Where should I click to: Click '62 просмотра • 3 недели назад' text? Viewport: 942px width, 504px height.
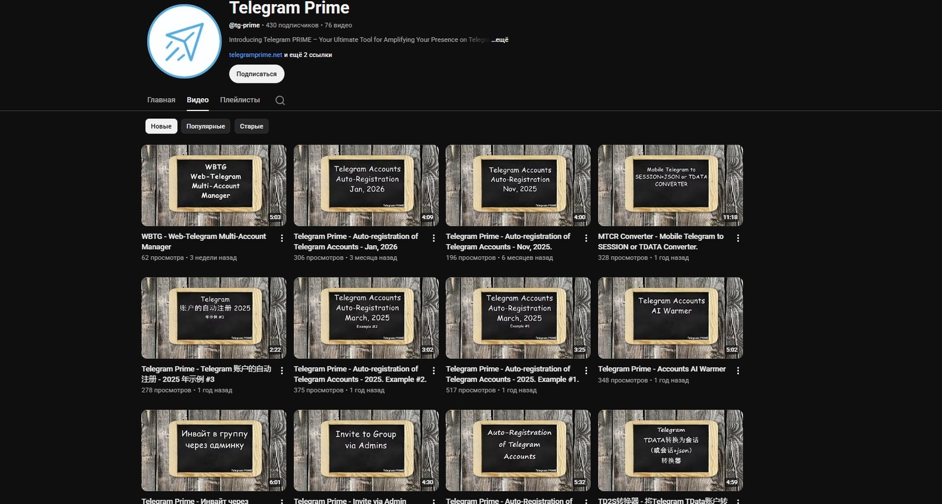coord(189,258)
